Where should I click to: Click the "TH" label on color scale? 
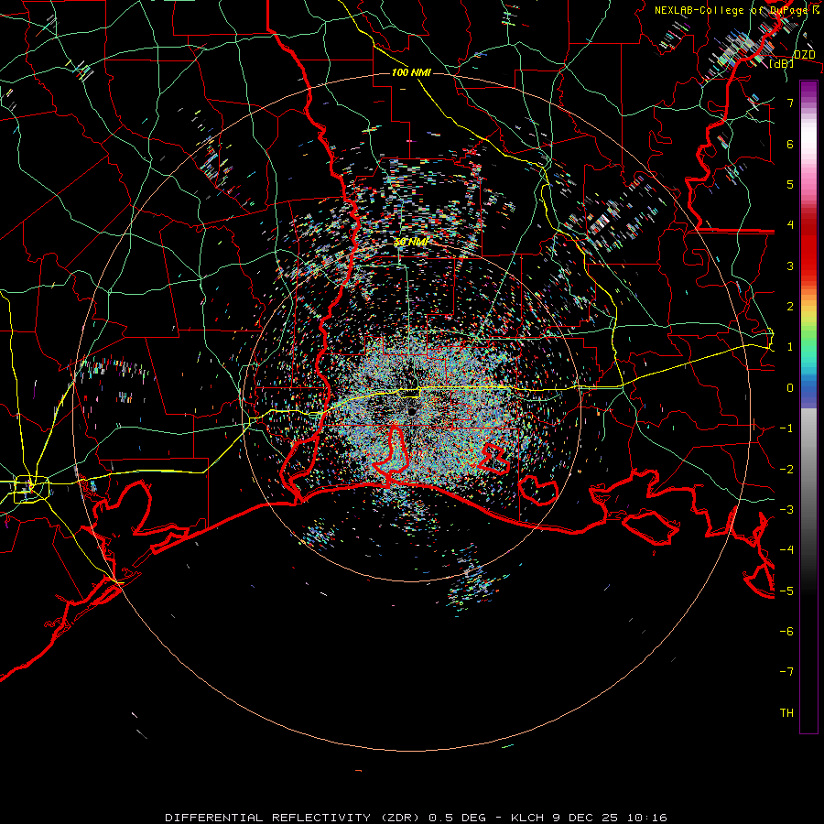(x=786, y=713)
